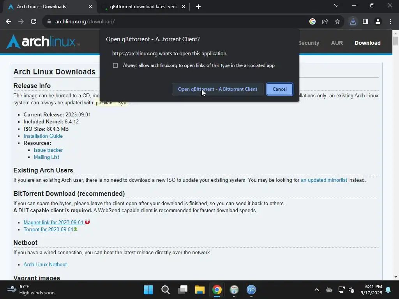Select the Arch Linux - Downloads tab
The height and width of the screenshot is (299, 399).
click(x=50, y=7)
